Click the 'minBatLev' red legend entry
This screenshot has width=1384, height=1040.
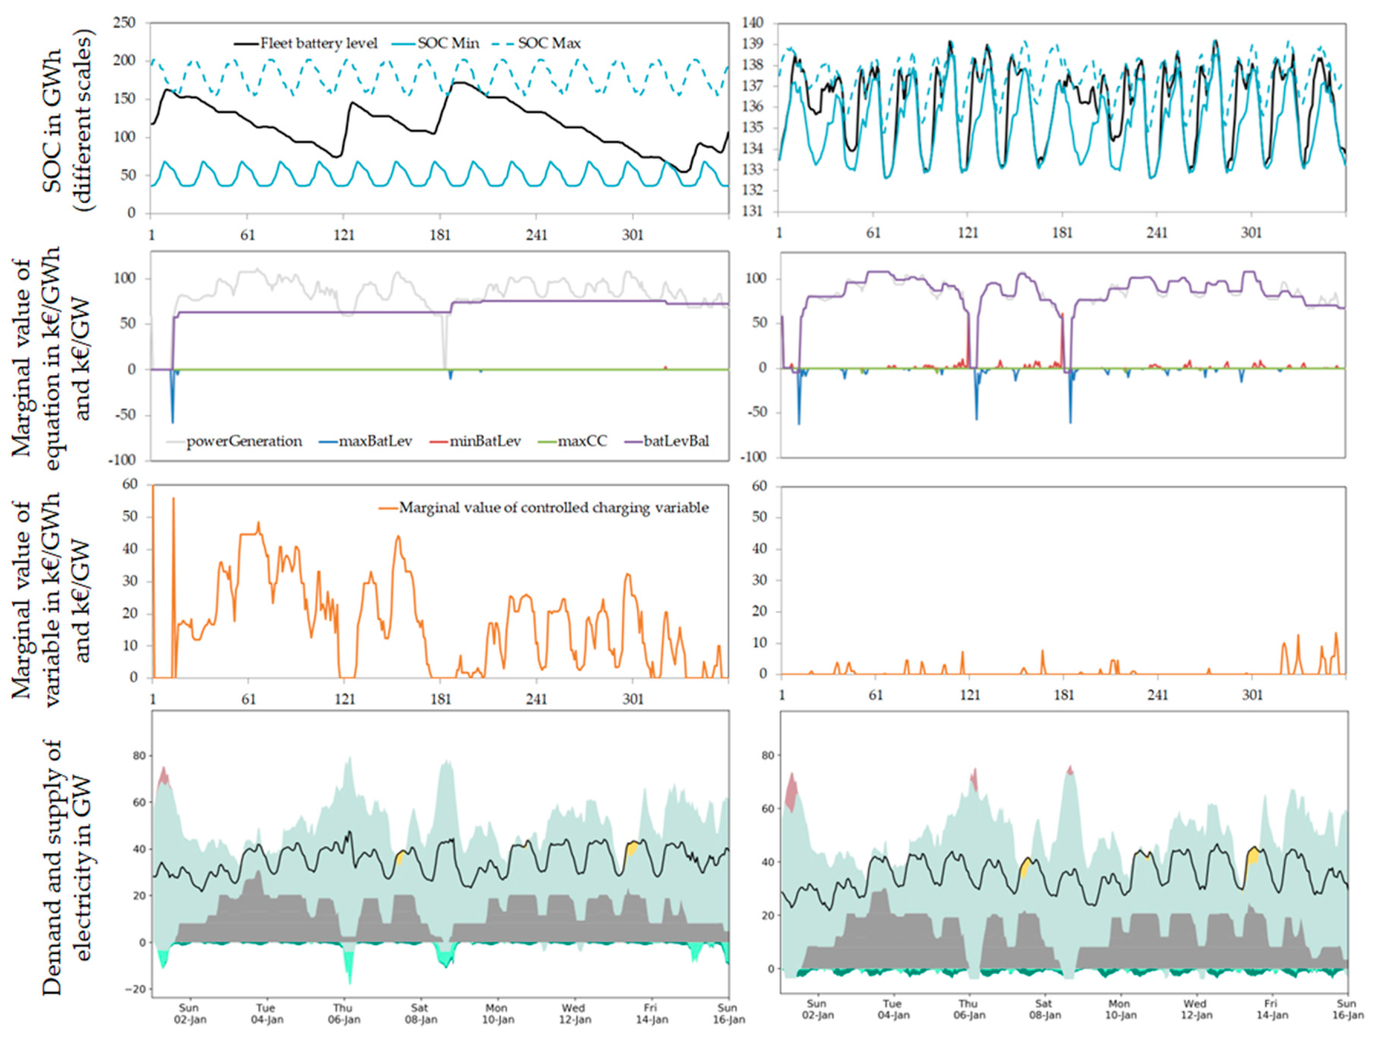pyautogui.click(x=485, y=441)
